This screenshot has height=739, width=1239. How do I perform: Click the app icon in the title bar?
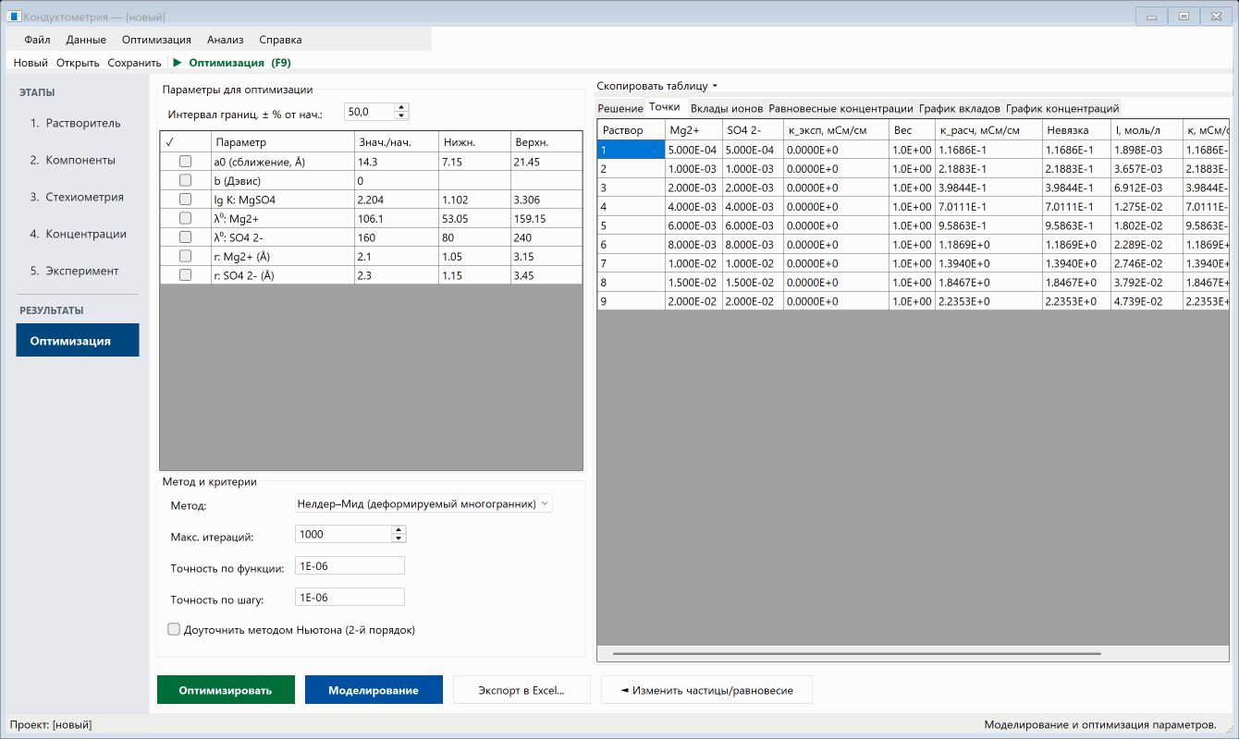14,16
